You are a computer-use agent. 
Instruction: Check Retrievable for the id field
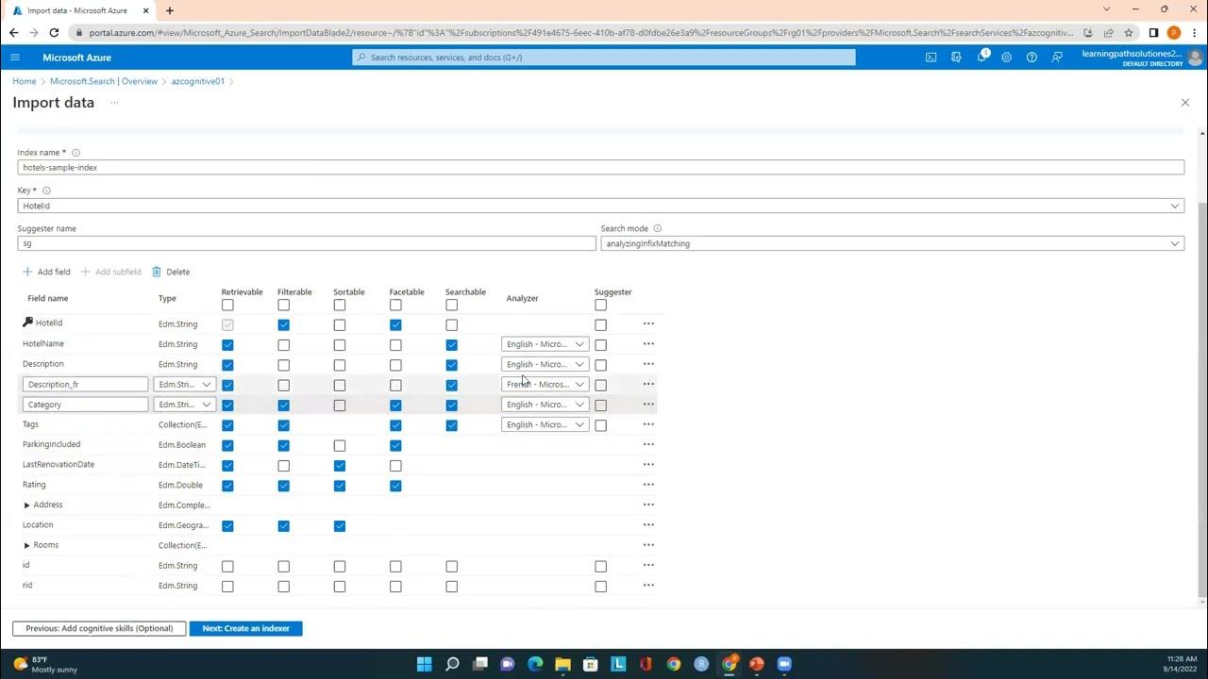coord(227,567)
